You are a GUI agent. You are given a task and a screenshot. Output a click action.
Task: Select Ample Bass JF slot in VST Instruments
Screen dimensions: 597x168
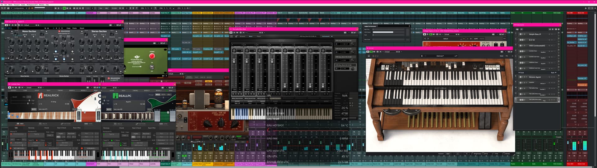[x=537, y=34]
